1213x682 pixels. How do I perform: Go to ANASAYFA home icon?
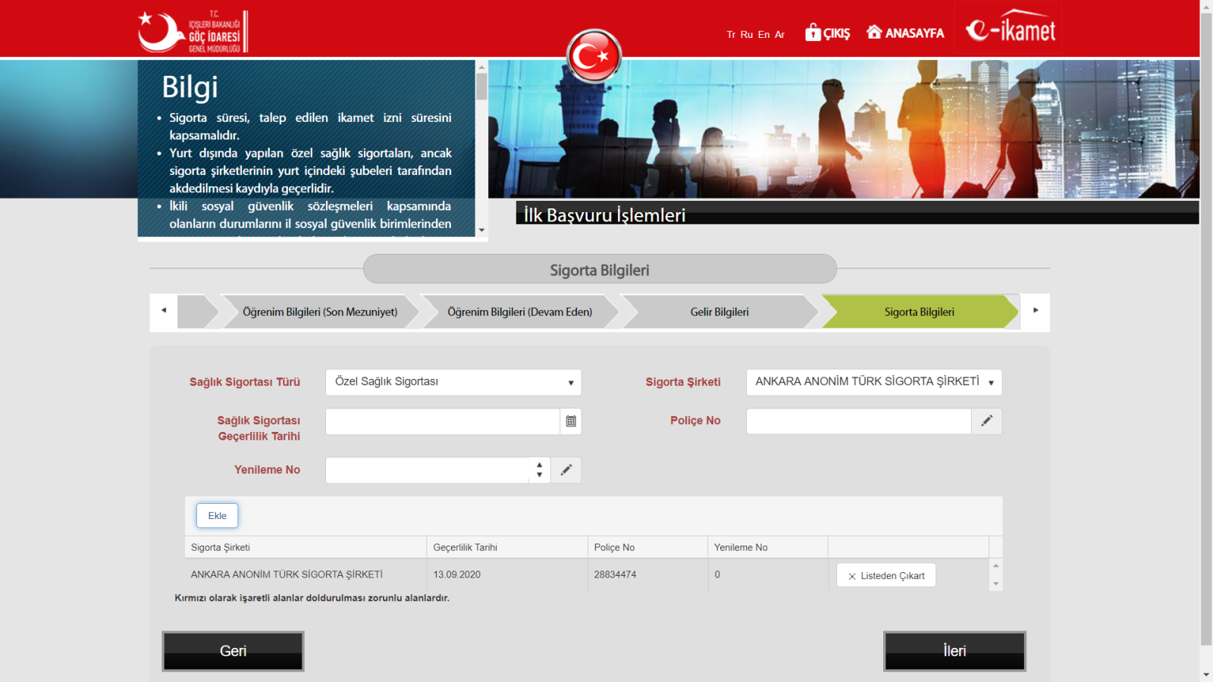pos(874,32)
